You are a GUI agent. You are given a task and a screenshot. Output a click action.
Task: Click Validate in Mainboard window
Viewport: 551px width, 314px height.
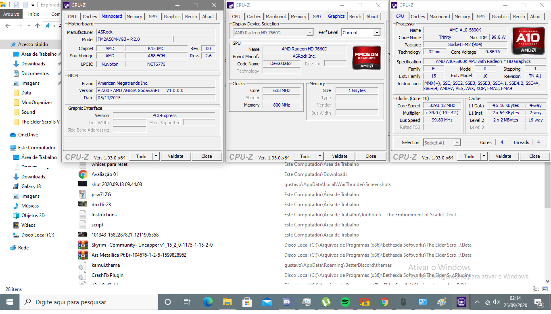[175, 156]
